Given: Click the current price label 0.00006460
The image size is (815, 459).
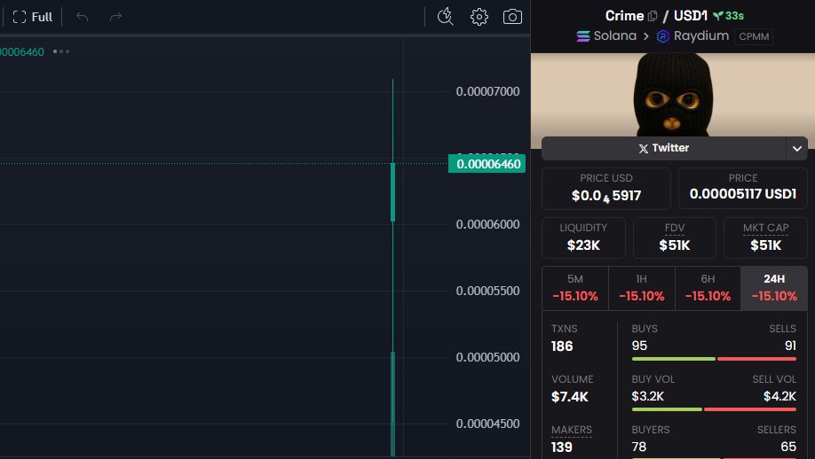Looking at the screenshot, I should point(487,164).
